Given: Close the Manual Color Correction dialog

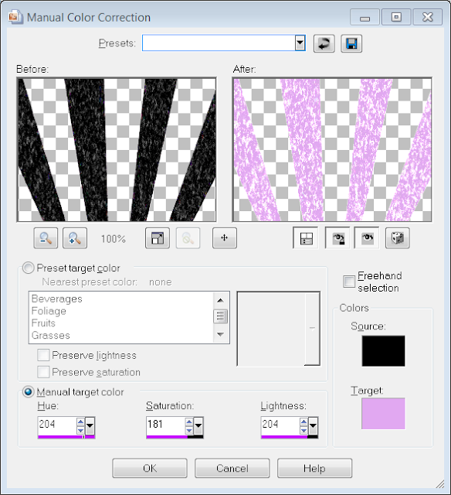Looking at the screenshot, I should click(428, 17).
